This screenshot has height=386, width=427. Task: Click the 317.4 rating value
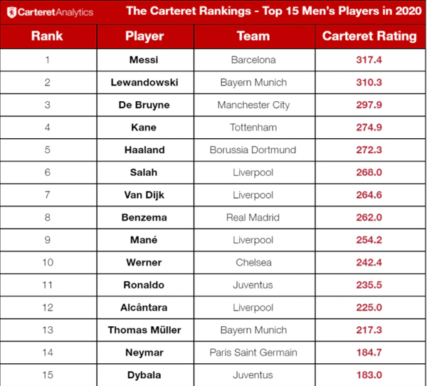369,60
